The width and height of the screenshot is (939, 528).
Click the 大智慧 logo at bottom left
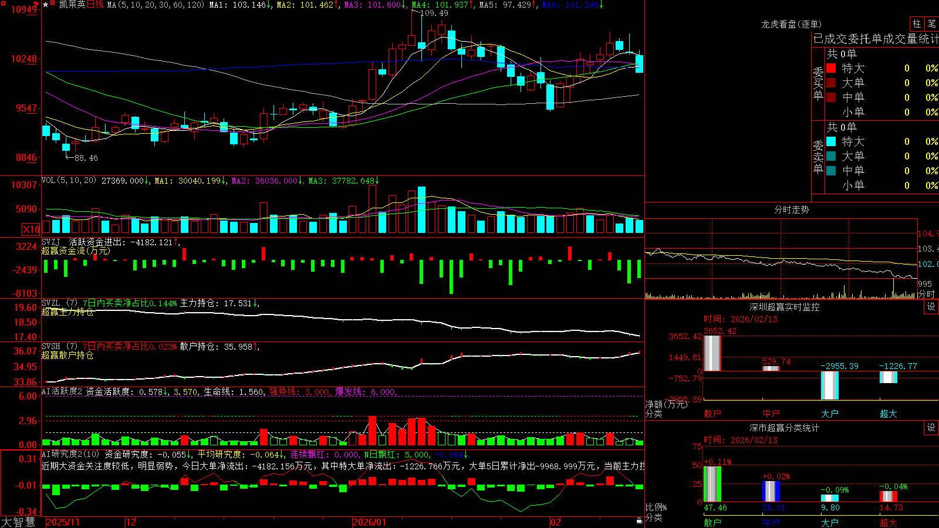[18, 522]
